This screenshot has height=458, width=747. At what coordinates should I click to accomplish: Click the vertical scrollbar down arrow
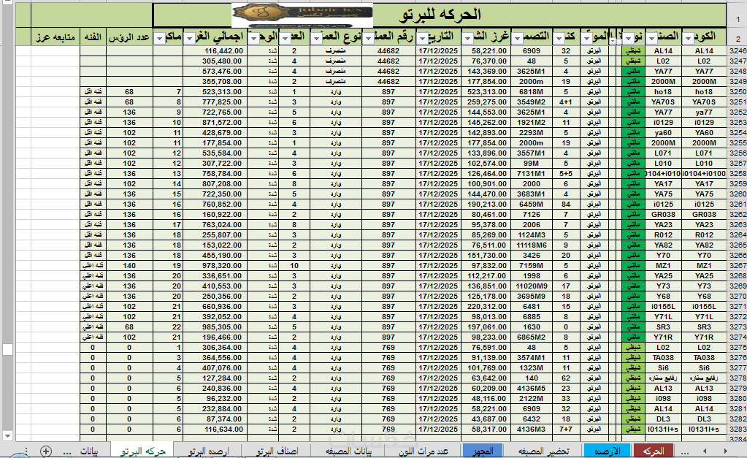7,435
